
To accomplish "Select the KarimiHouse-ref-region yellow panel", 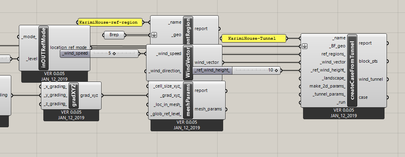I will (x=110, y=22).
